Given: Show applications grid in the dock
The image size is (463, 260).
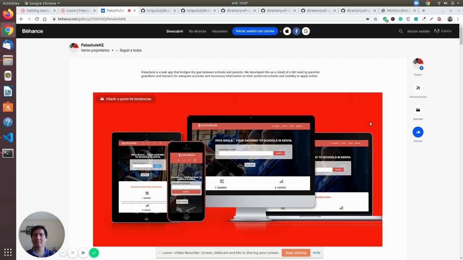Looking at the screenshot, I should click(x=8, y=252).
